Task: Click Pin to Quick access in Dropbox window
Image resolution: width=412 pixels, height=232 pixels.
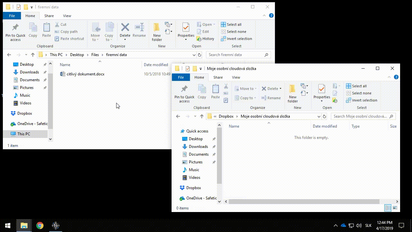Action: click(x=184, y=94)
